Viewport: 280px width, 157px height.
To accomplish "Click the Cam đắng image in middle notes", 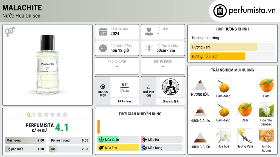I will (223, 110).
